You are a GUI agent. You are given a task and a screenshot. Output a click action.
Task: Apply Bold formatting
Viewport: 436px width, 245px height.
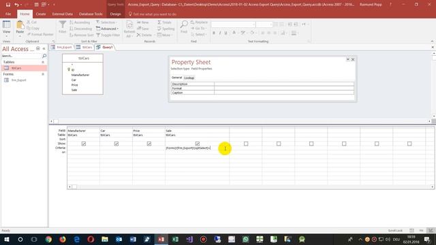pos(214,33)
